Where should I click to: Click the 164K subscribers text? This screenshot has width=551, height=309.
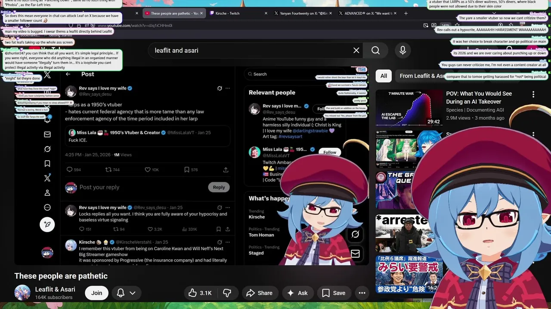click(x=54, y=297)
